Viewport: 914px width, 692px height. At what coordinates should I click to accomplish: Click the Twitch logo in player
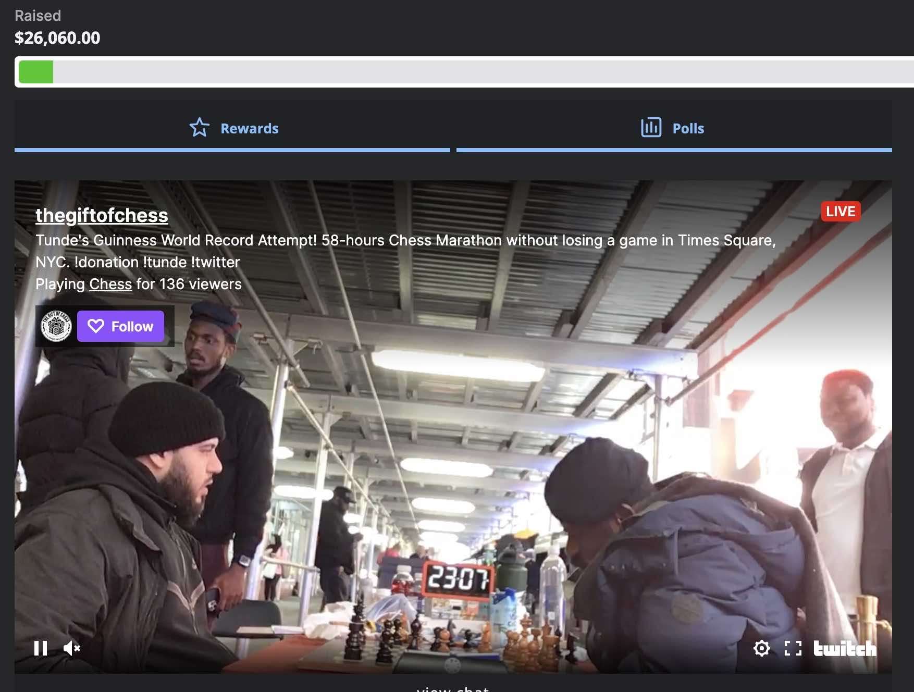pos(845,648)
